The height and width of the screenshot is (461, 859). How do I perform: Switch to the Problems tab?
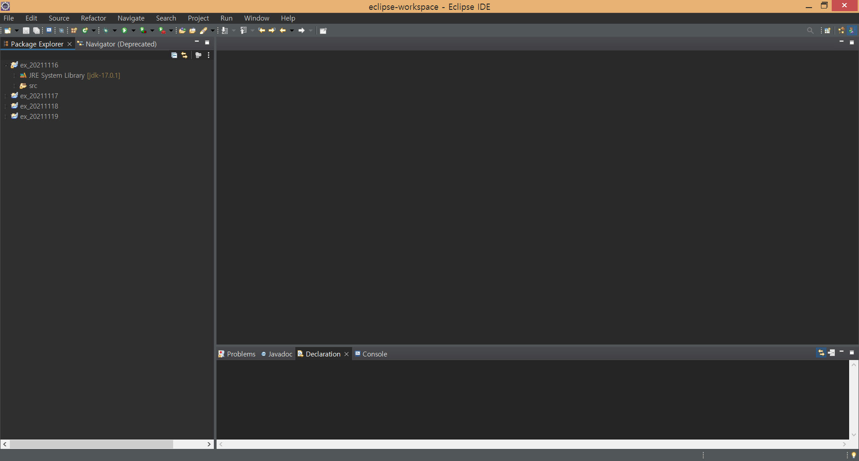click(237, 354)
